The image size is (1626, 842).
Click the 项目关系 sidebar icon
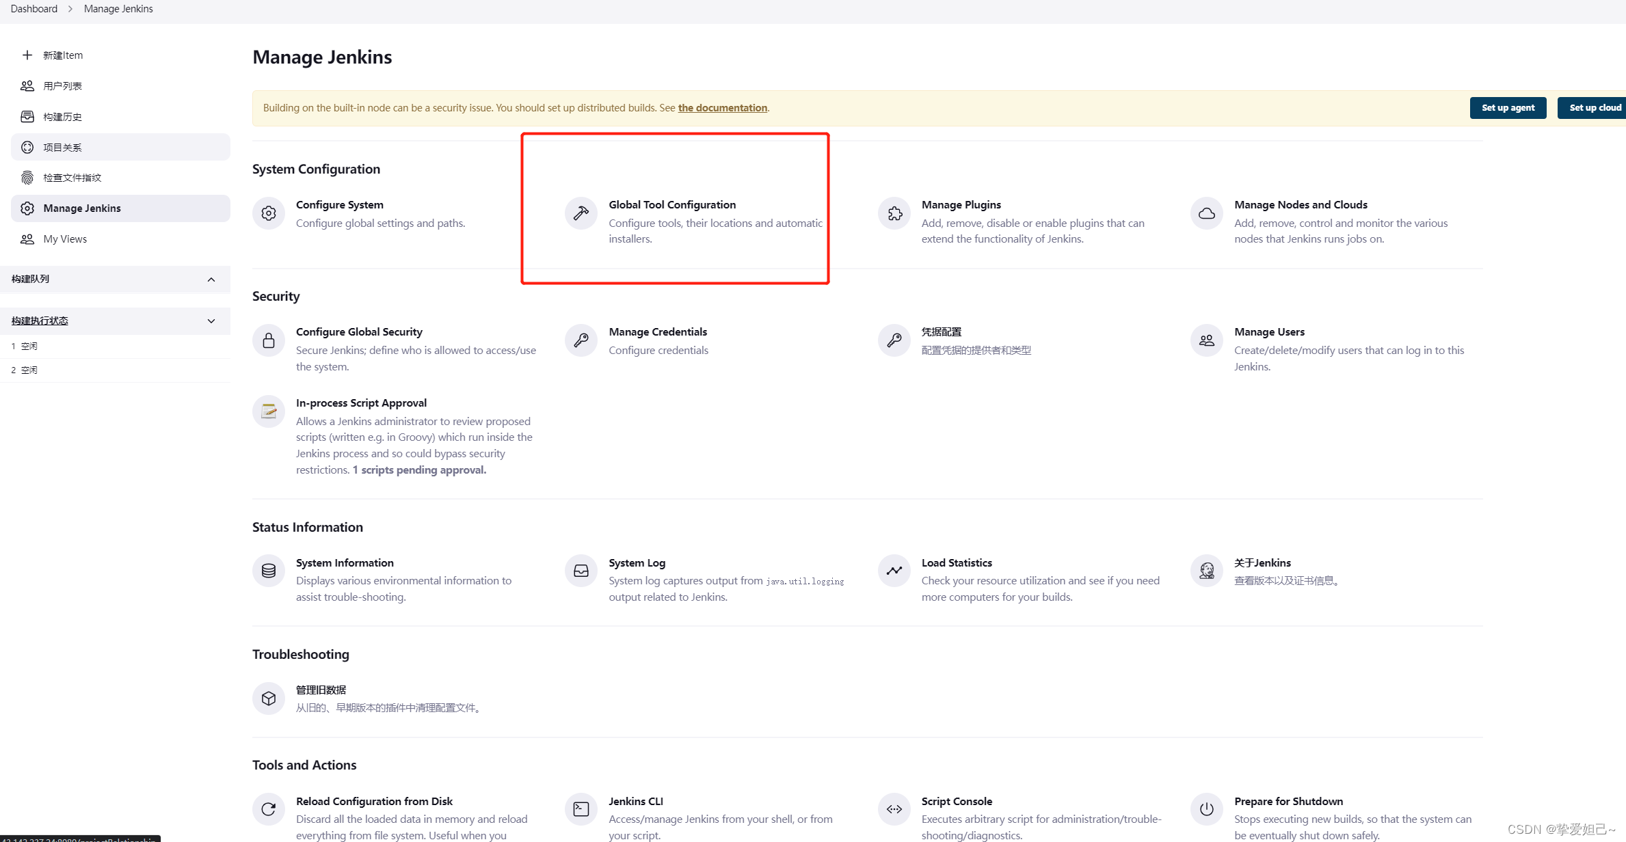(27, 147)
